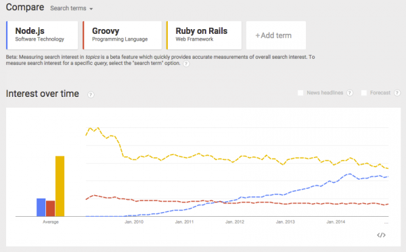This screenshot has height=252, width=406.
Task: Click the Average label under bars
Action: click(x=51, y=222)
